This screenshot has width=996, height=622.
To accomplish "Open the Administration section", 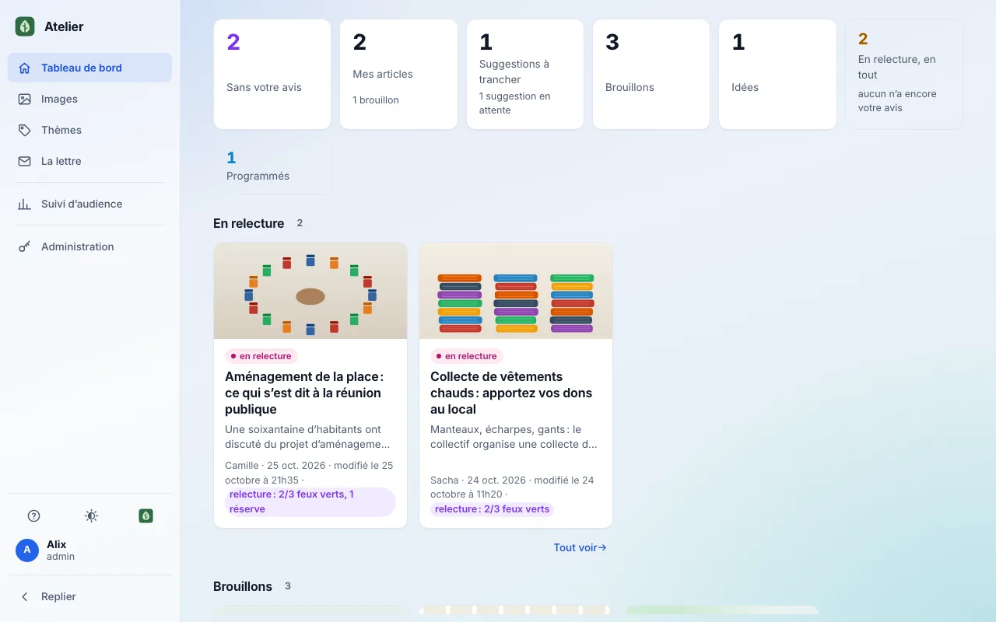I will (89, 246).
